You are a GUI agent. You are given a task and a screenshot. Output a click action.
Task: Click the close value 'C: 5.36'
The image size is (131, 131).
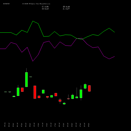click(45, 7)
